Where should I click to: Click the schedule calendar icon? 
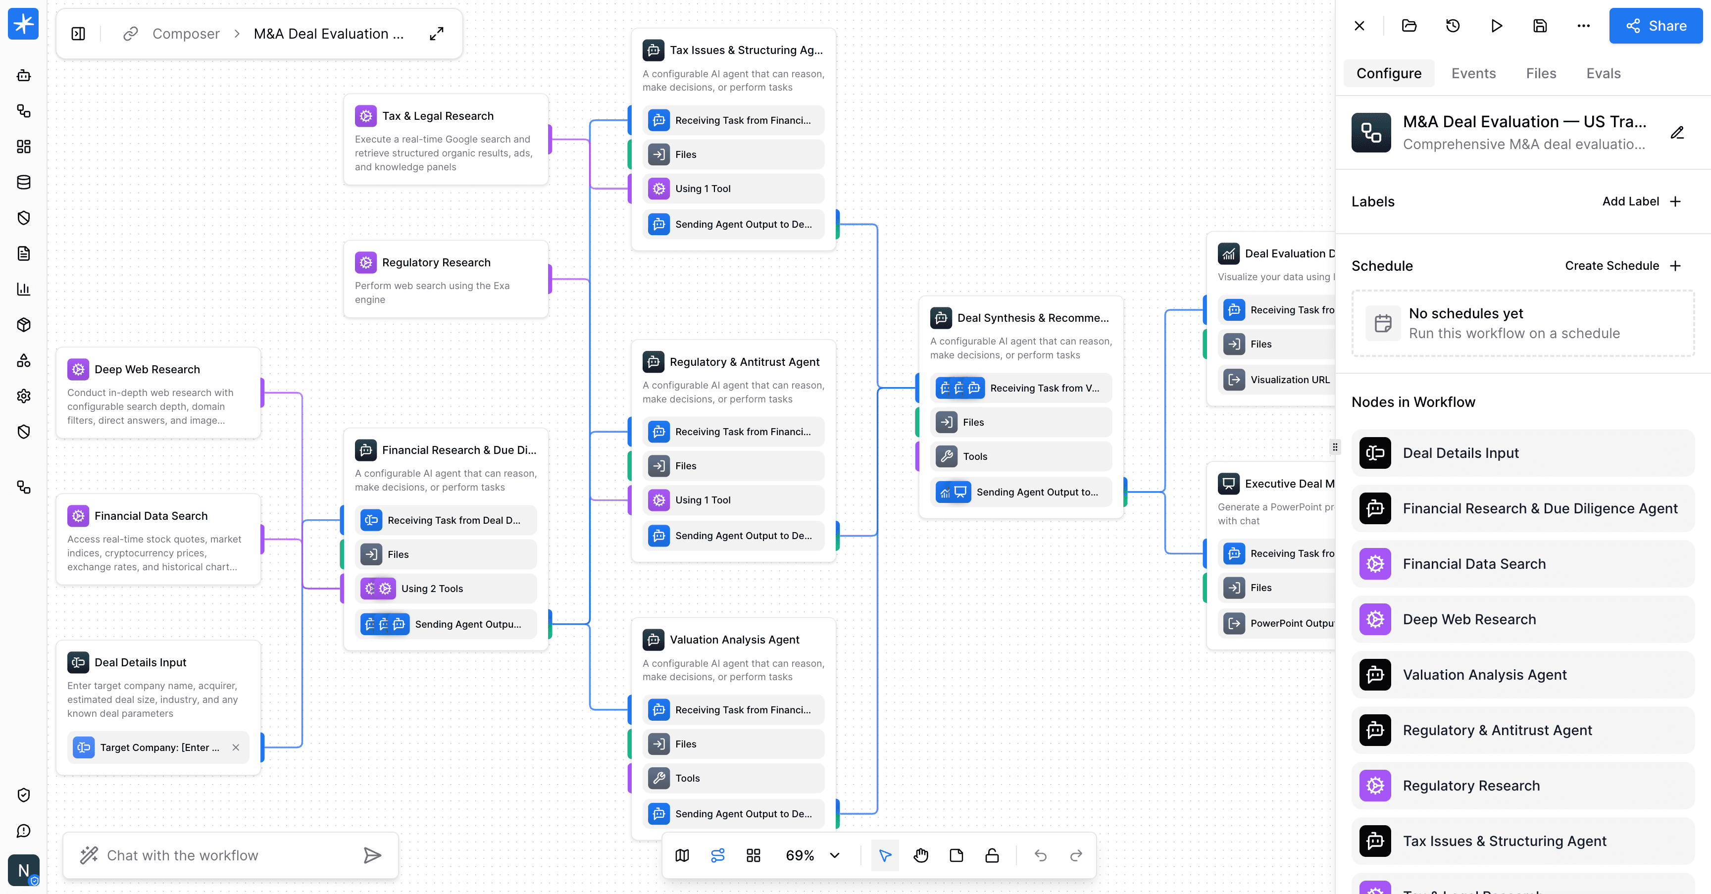(1383, 323)
